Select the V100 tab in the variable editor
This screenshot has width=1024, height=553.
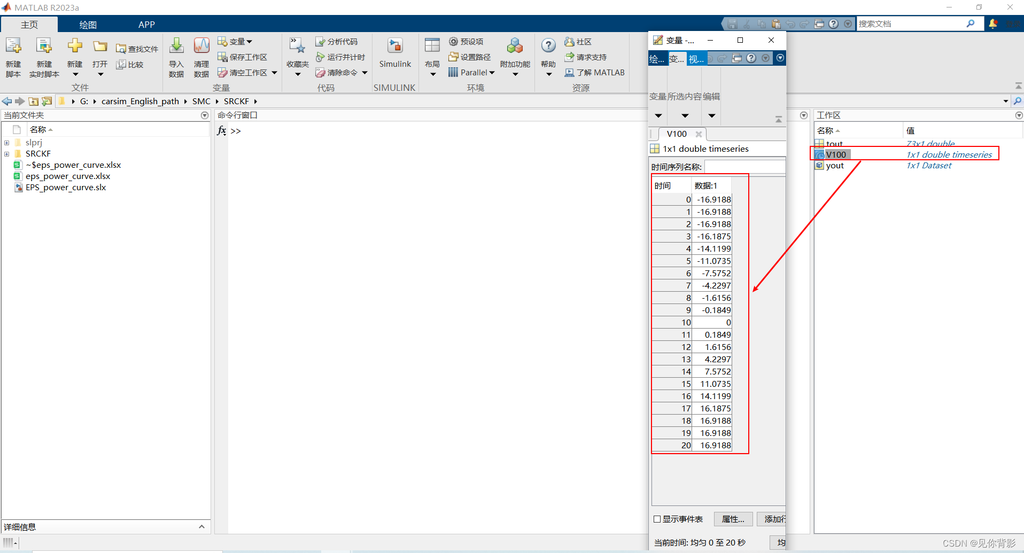[x=677, y=134]
